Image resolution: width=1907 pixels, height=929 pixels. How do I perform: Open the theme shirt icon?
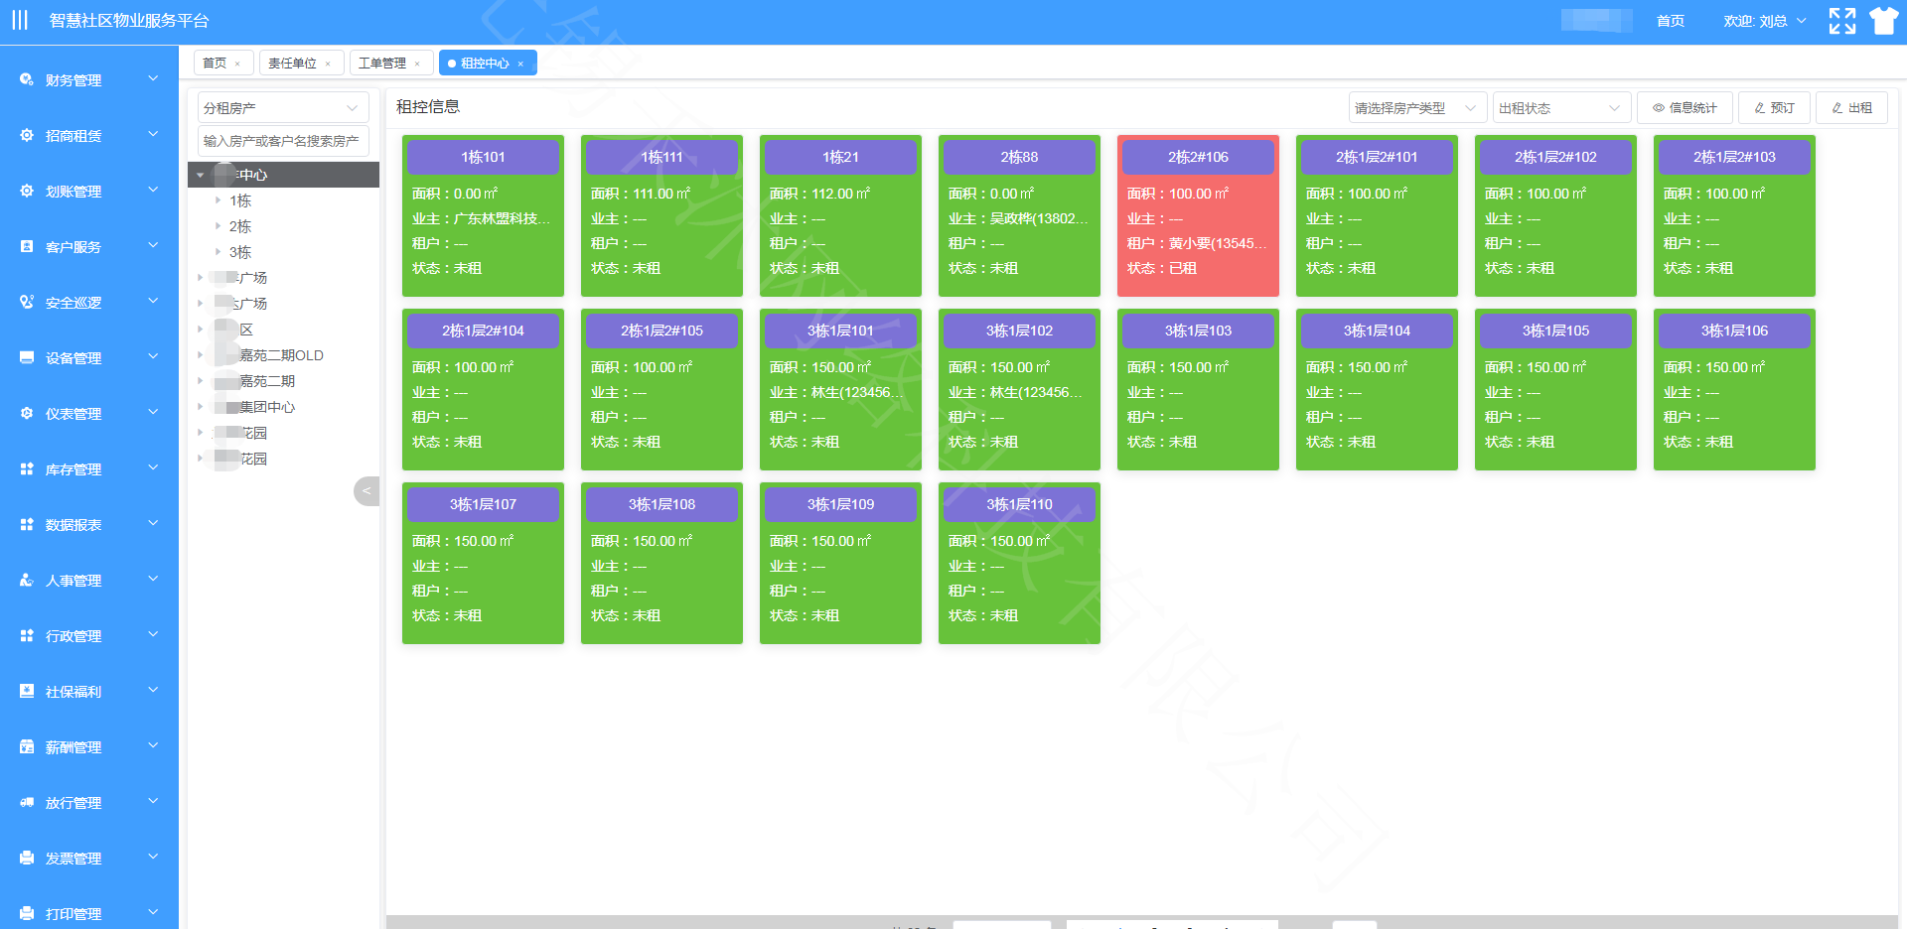(x=1883, y=21)
